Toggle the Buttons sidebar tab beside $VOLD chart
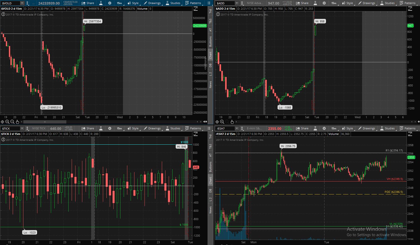The width and height of the screenshot is (420, 245). (210, 41)
